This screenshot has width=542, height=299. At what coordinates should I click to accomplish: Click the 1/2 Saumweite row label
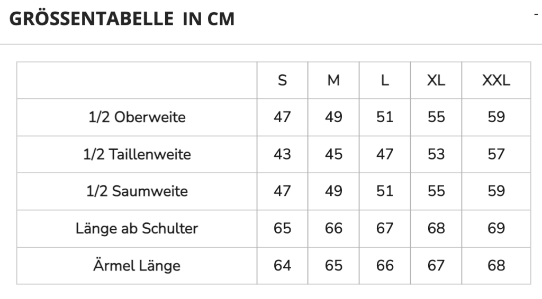(x=137, y=191)
